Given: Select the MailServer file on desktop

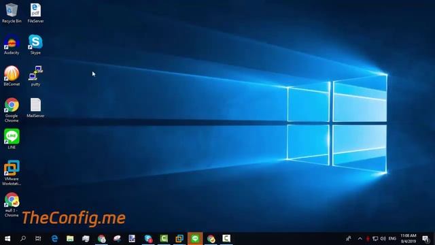Looking at the screenshot, I should (35, 108).
